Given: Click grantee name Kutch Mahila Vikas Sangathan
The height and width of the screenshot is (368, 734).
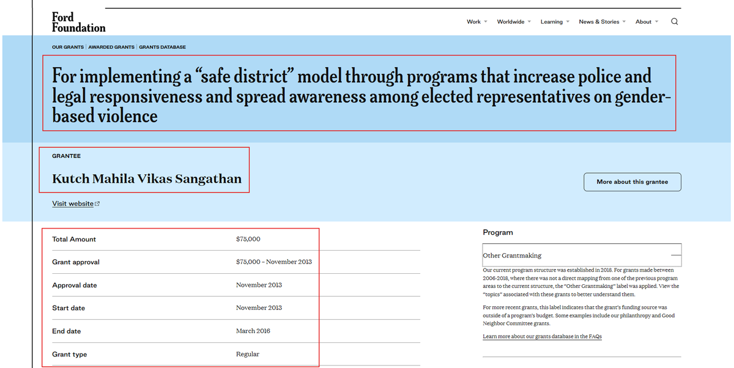Looking at the screenshot, I should pos(147,179).
